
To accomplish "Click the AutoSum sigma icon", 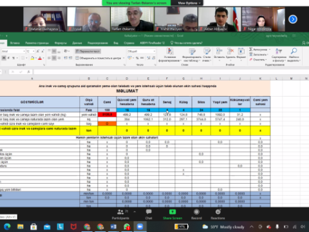I will point(250,50).
